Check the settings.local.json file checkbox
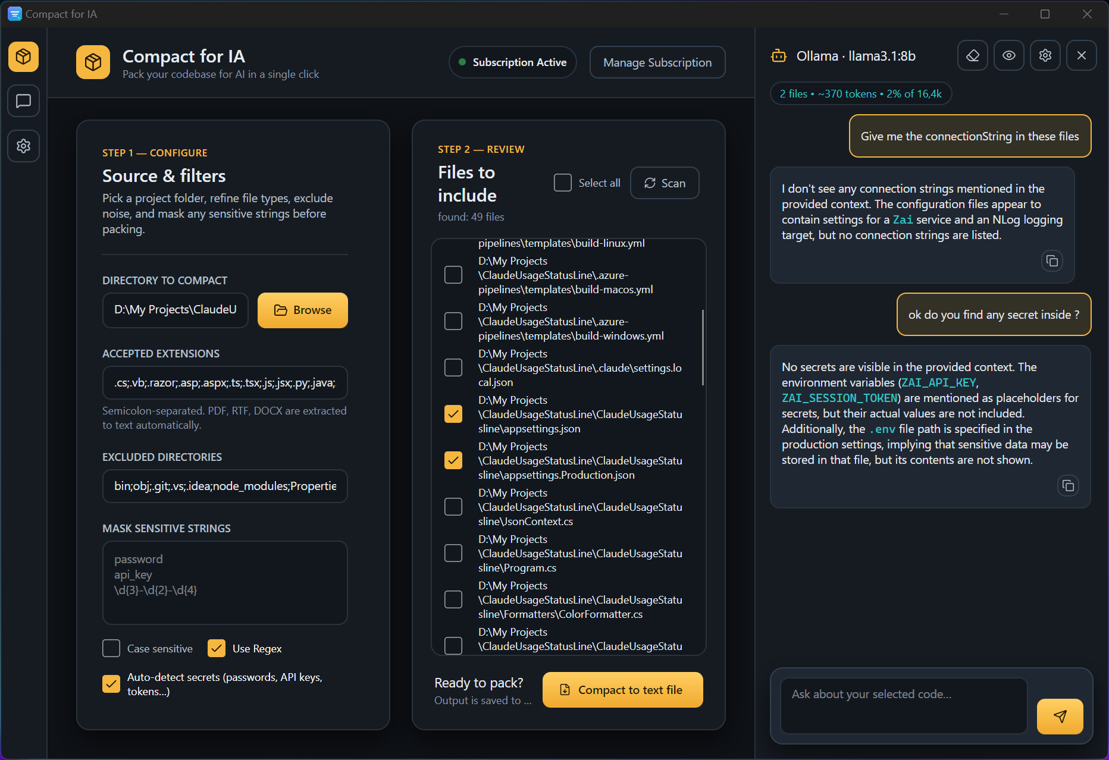 click(x=453, y=368)
